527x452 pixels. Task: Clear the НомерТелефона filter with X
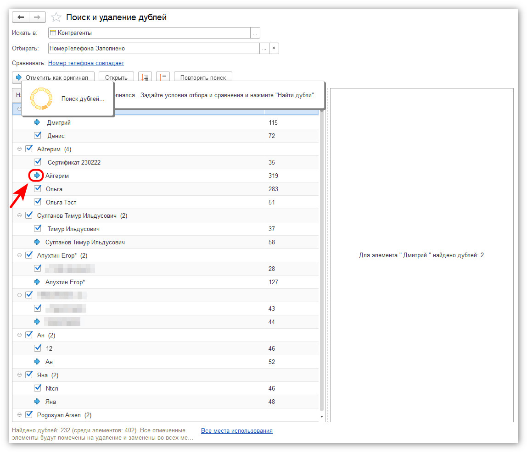(x=274, y=48)
